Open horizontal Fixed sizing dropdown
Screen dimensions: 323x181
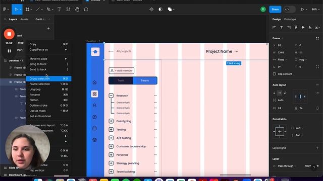tap(282, 60)
